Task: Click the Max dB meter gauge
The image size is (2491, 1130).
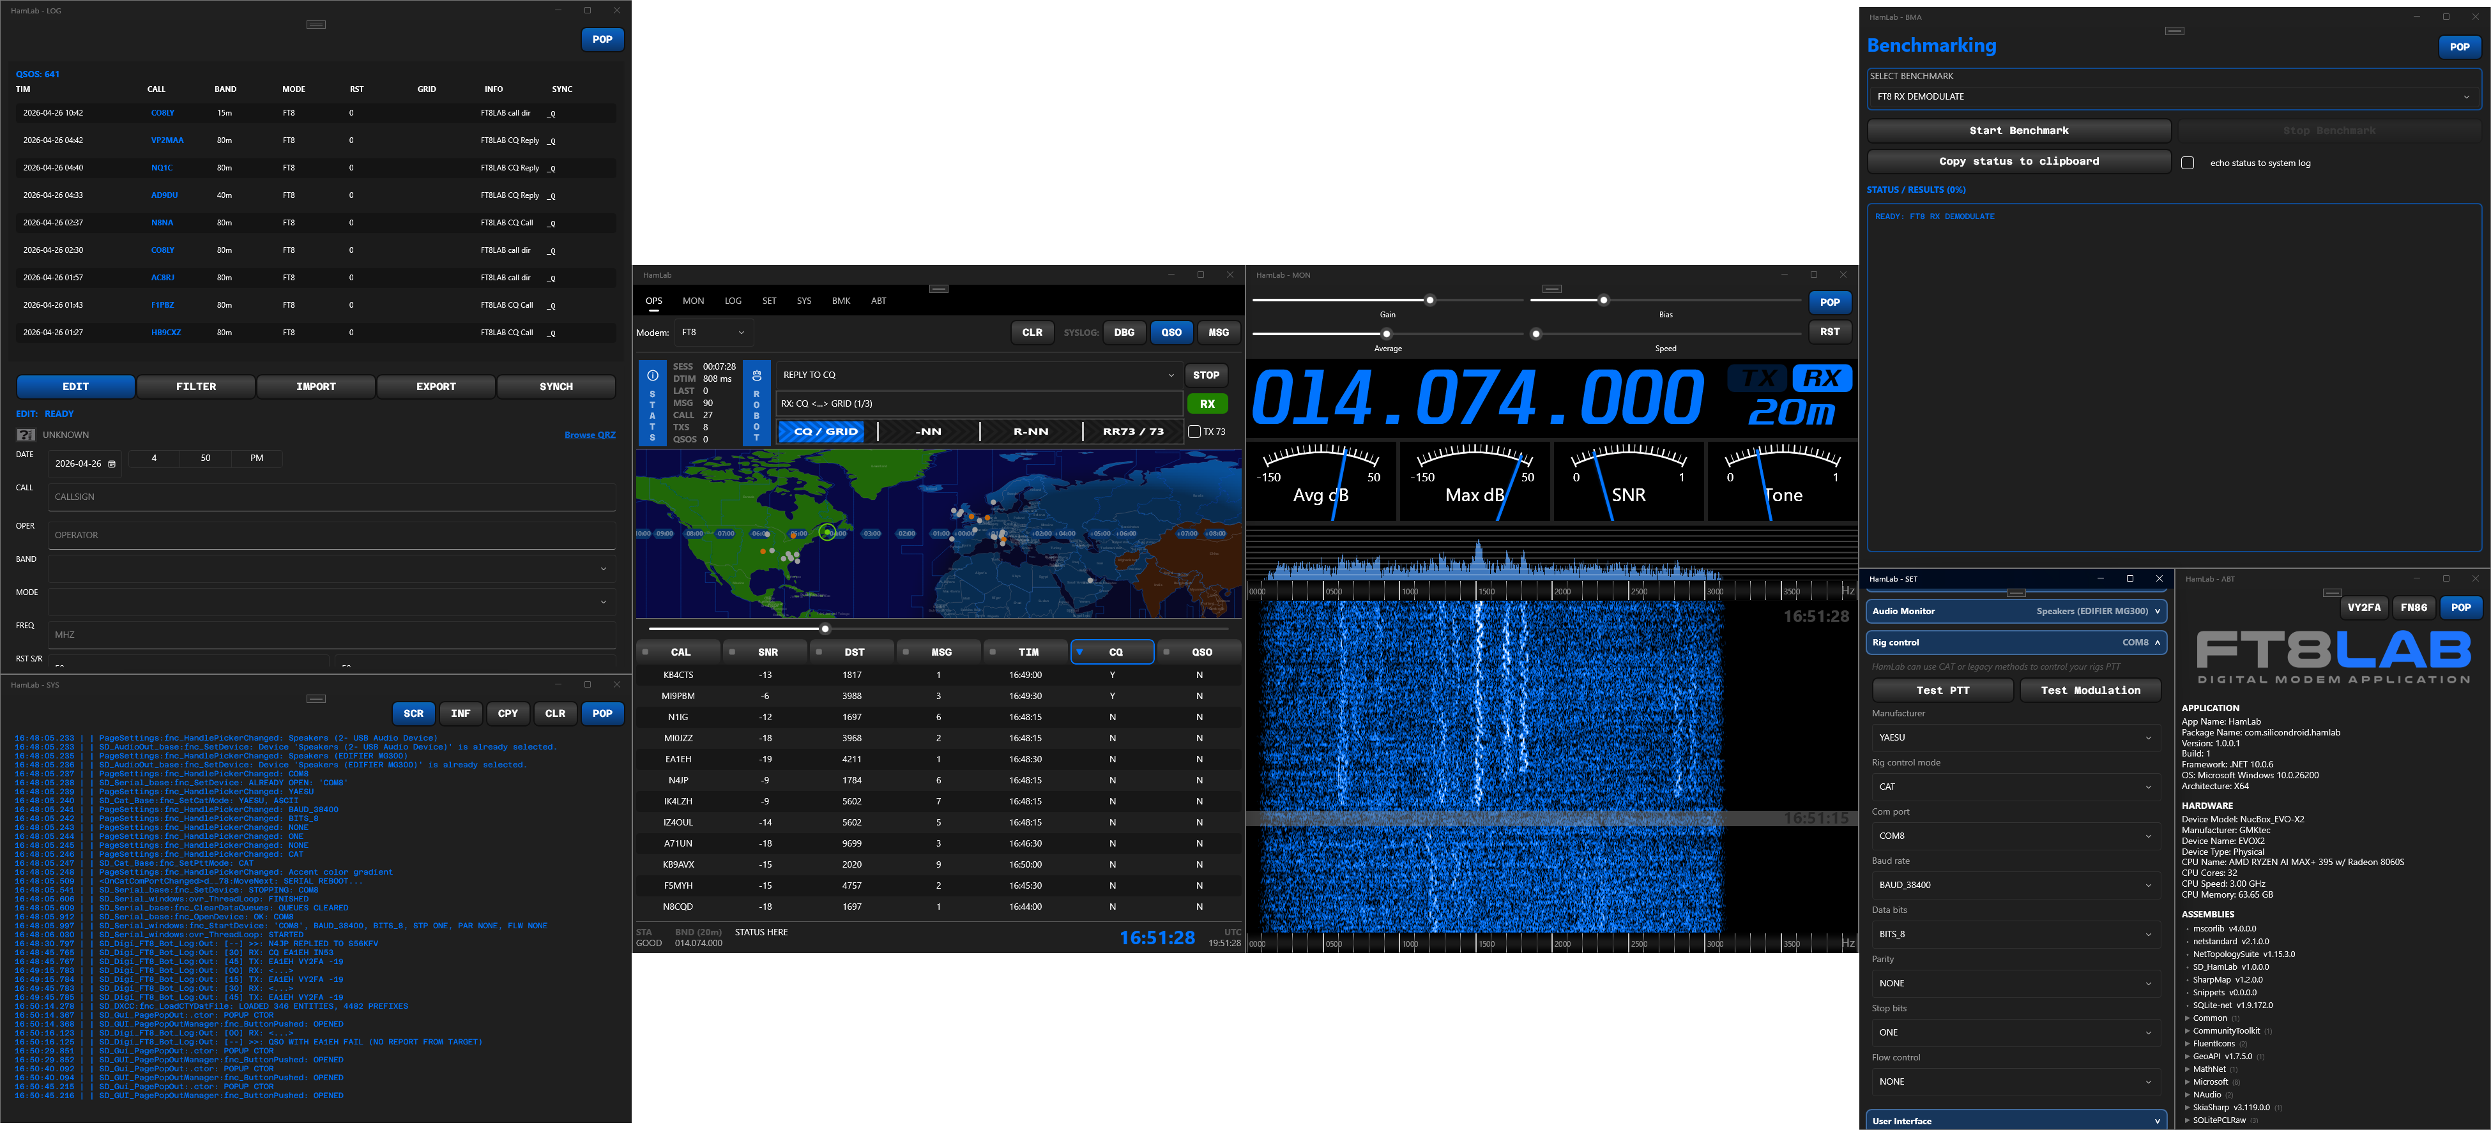Action: (x=1475, y=481)
